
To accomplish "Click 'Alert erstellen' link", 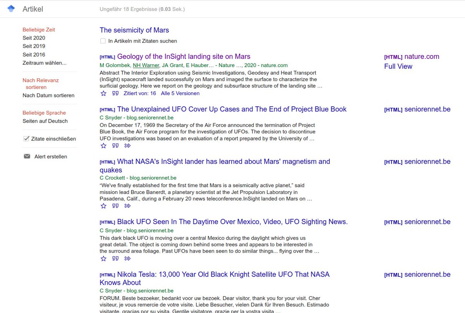I will tap(51, 157).
